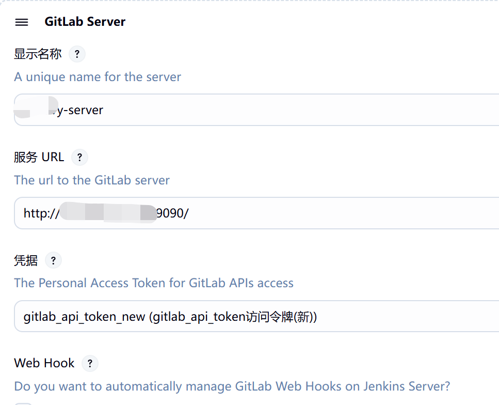The image size is (499, 405).
Task: Focus the display name input ending in y-server
Action: click(256, 110)
